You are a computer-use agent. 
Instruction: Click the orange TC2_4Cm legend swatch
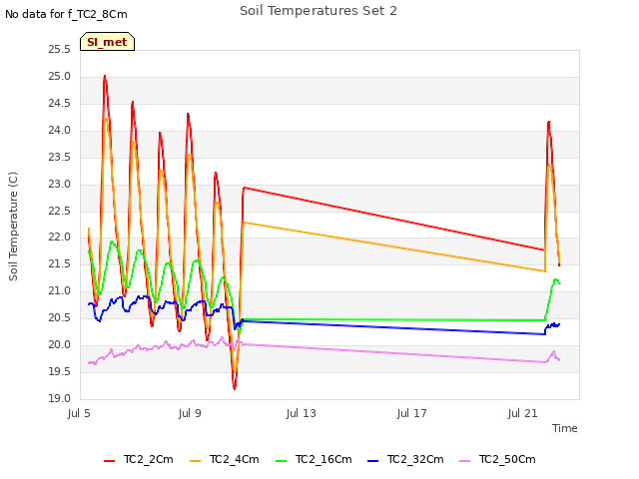pyautogui.click(x=196, y=461)
